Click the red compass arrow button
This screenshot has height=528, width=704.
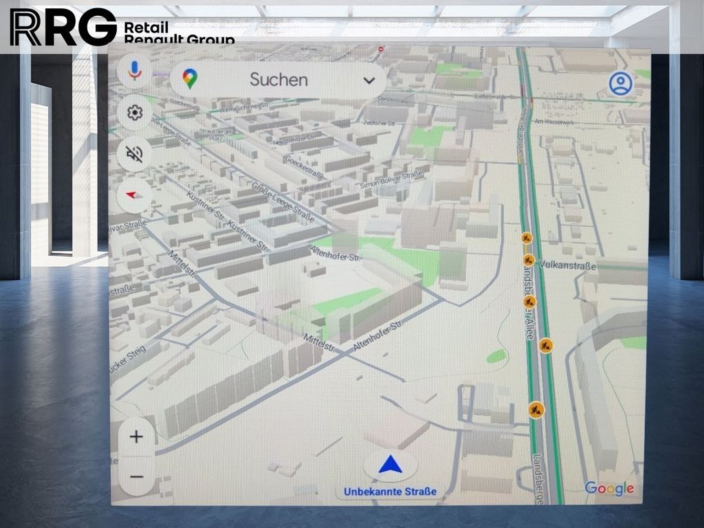pyautogui.click(x=134, y=195)
